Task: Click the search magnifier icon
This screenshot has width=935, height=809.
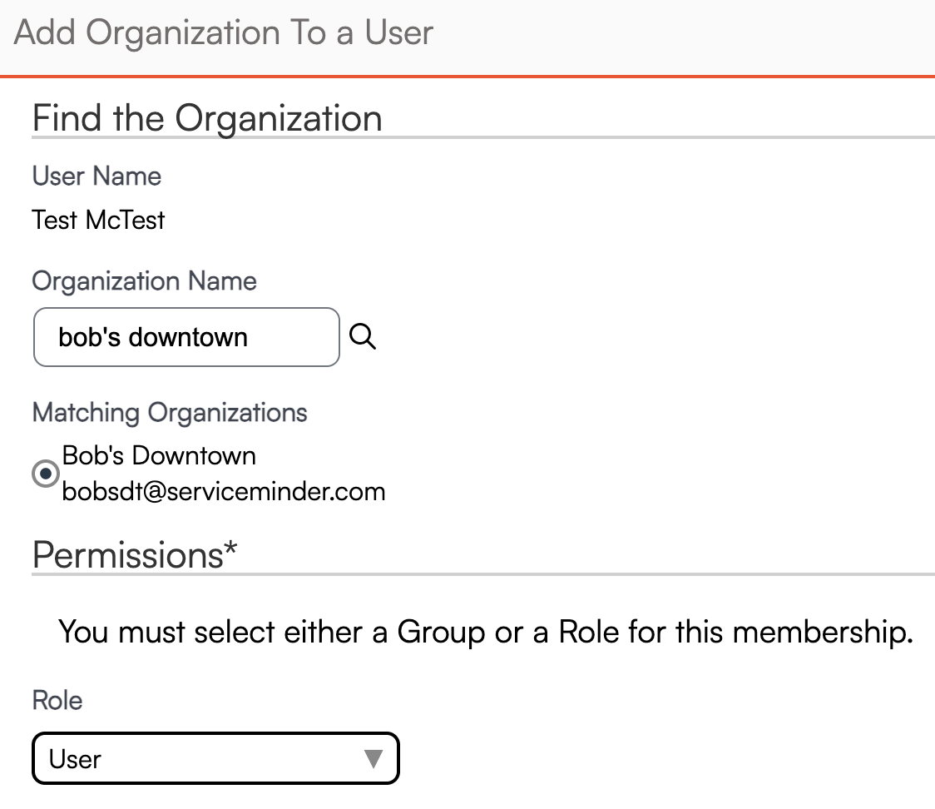Action: click(x=363, y=337)
